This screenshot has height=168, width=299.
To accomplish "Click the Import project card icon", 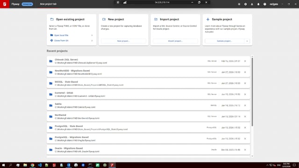I will pos(156,19).
